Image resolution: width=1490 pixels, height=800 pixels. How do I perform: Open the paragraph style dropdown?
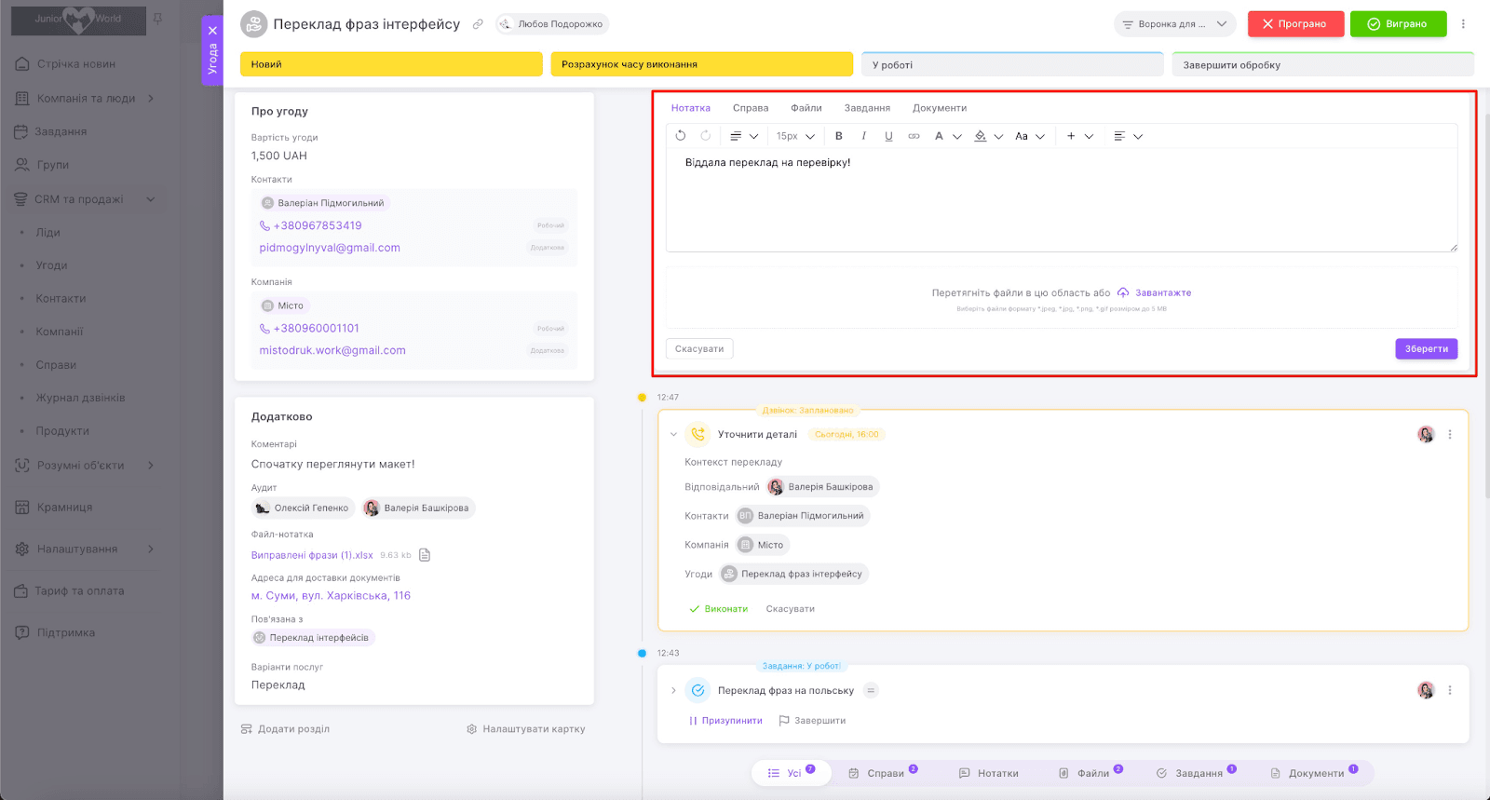[x=744, y=136]
